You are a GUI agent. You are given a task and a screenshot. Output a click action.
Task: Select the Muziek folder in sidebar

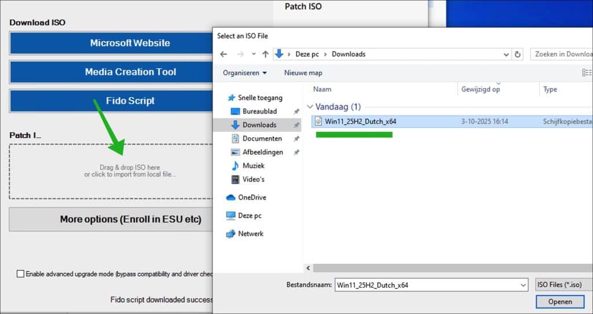click(x=253, y=165)
